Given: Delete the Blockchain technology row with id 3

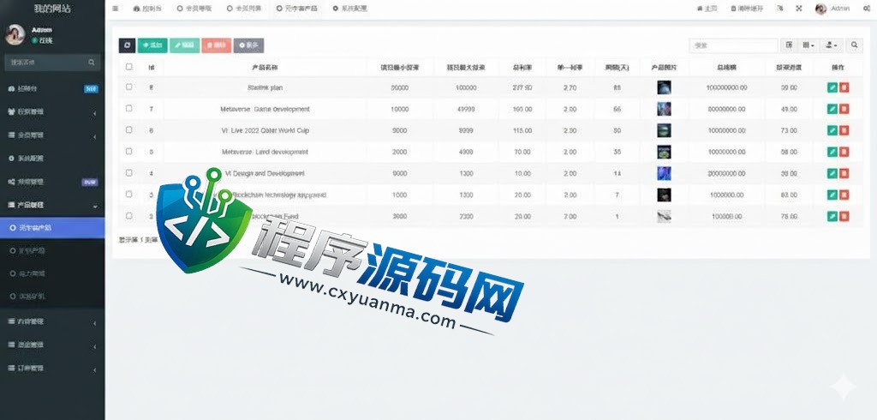Looking at the screenshot, I should point(844,195).
